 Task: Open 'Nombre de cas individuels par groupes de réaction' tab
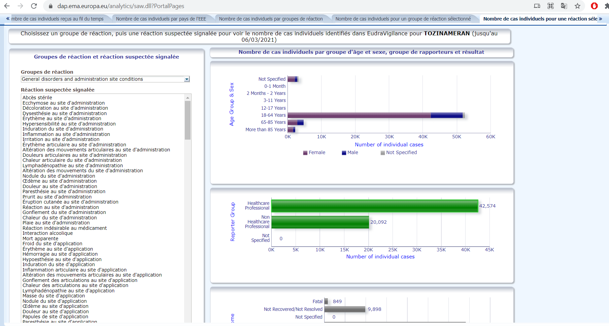click(271, 19)
